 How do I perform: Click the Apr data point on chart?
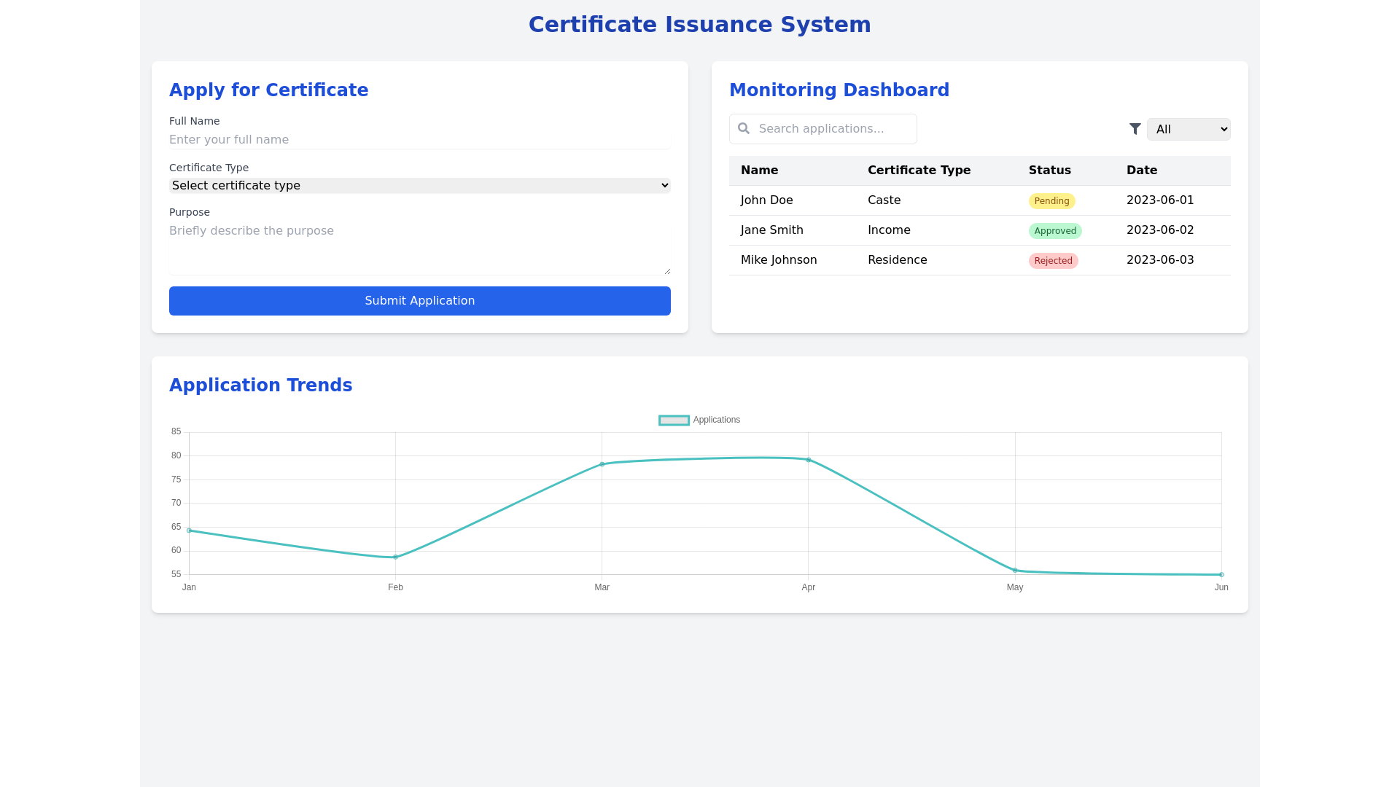[809, 460]
